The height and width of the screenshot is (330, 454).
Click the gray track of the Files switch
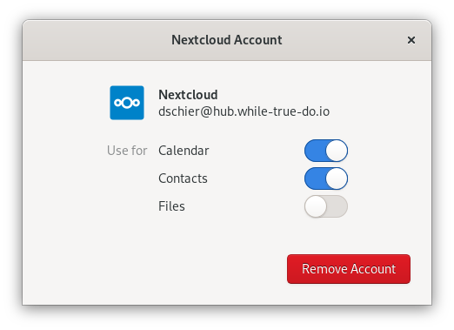(x=337, y=206)
